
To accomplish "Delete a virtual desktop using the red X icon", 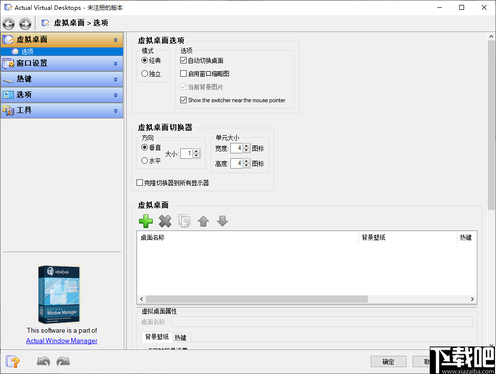I will click(x=165, y=221).
